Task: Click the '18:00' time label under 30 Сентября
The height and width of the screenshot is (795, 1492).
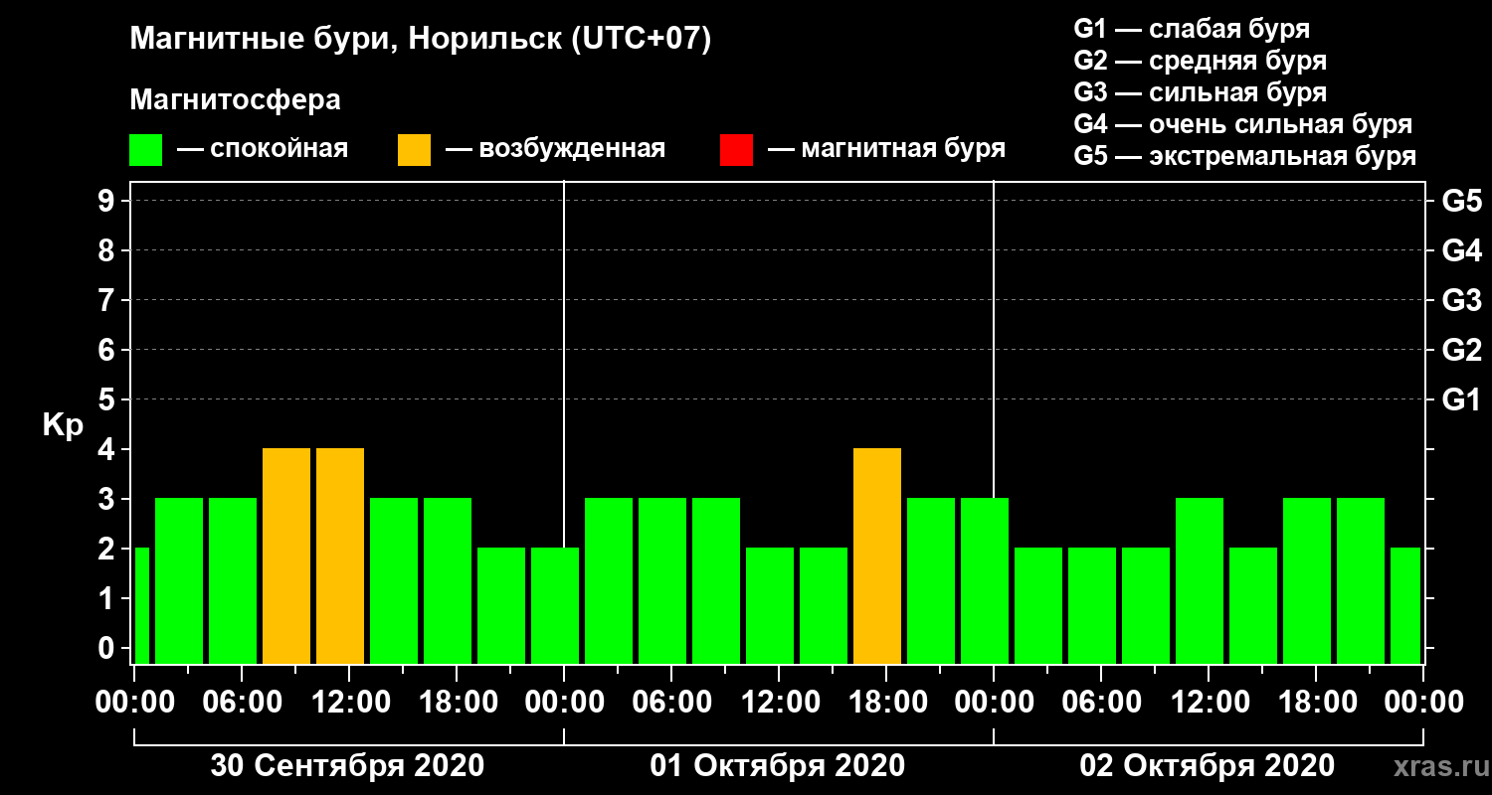Action: tap(457, 702)
